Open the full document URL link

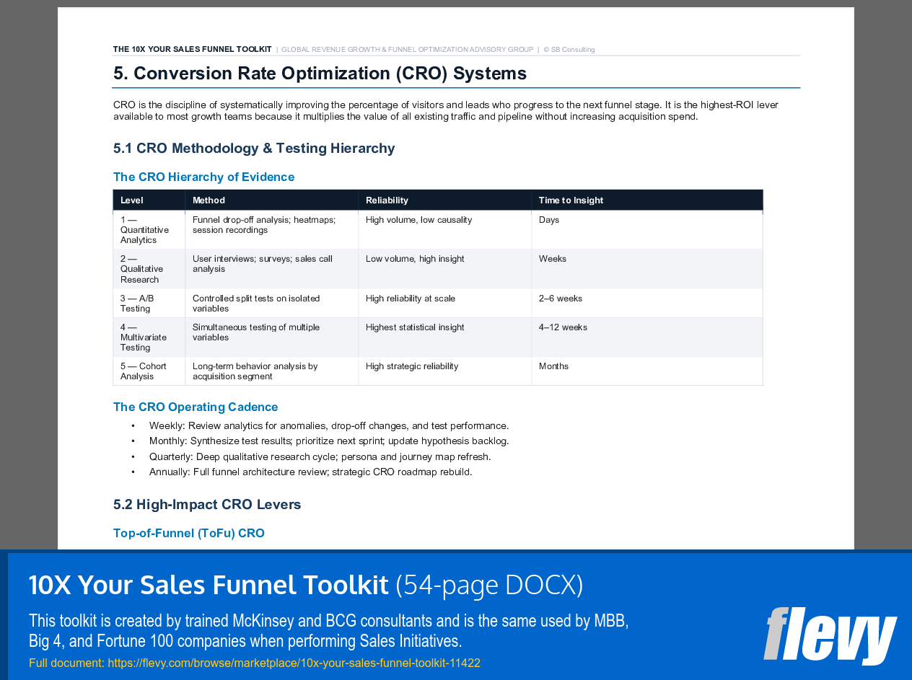(293, 663)
